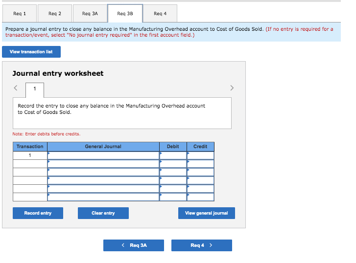356x263 pixels.
Task: Click the Debit column header
Action: point(173,147)
